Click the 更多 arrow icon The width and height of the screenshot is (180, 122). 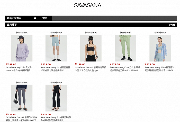pos(174,25)
